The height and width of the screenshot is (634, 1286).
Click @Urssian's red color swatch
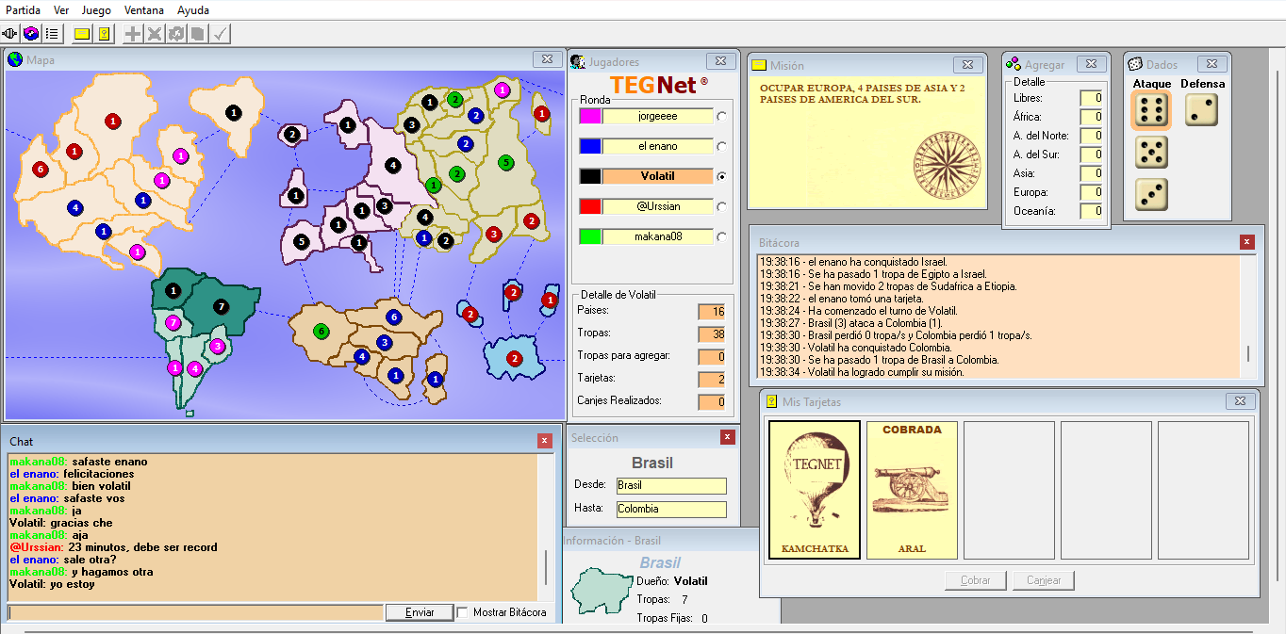point(590,206)
